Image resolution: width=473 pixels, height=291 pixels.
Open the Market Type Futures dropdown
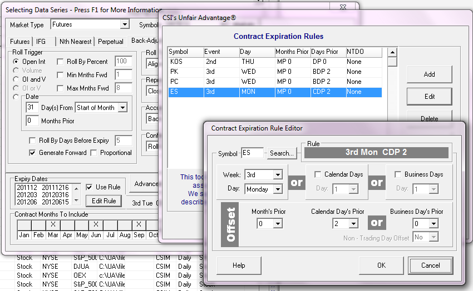point(125,24)
